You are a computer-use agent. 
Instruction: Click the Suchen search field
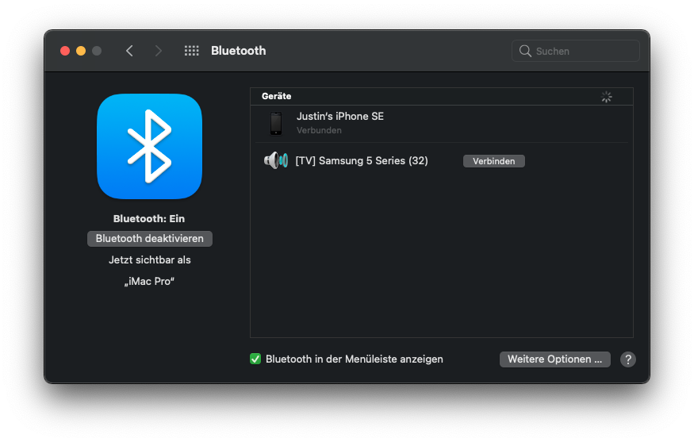(583, 51)
